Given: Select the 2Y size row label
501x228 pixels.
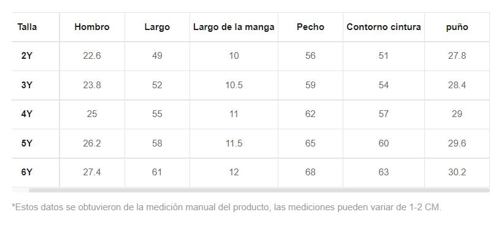Looking at the screenshot, I should pyautogui.click(x=27, y=56).
